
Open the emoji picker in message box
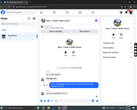pos(93,101)
